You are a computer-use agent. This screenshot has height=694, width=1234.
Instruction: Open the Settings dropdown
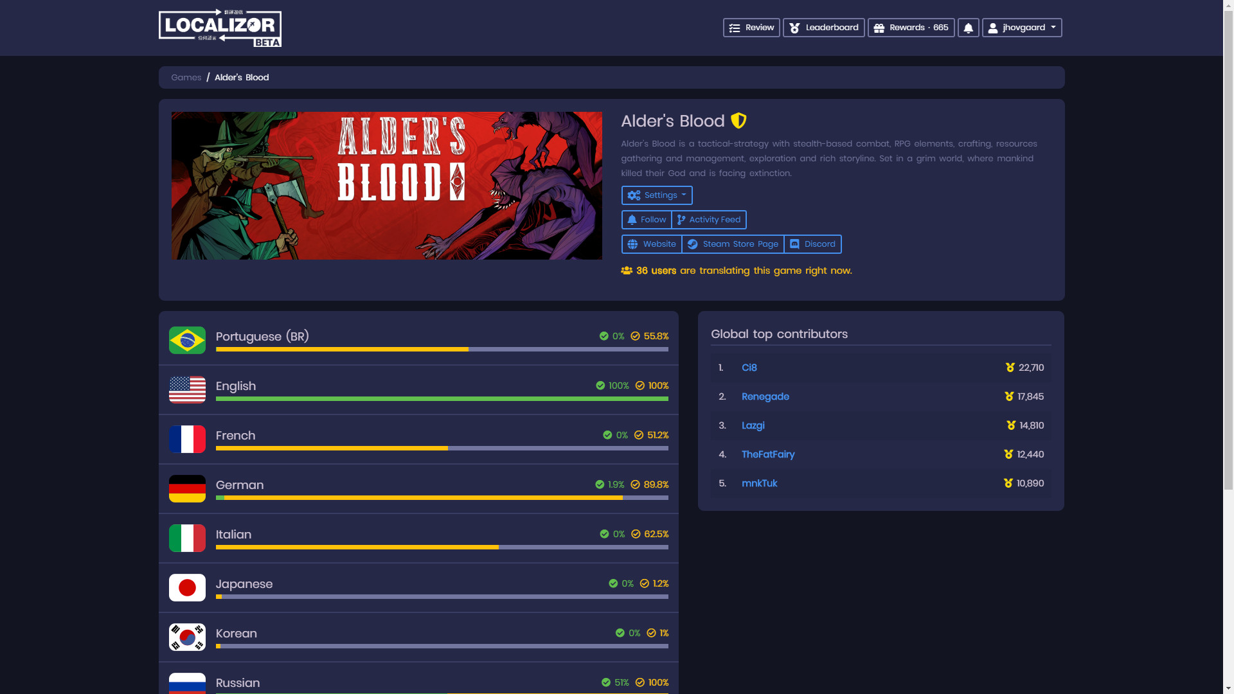656,195
